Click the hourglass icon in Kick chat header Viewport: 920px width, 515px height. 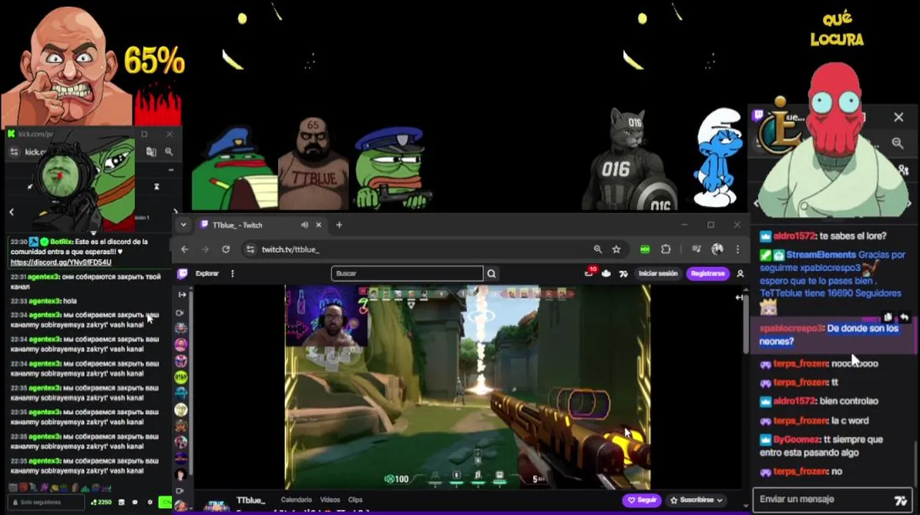[x=156, y=187]
